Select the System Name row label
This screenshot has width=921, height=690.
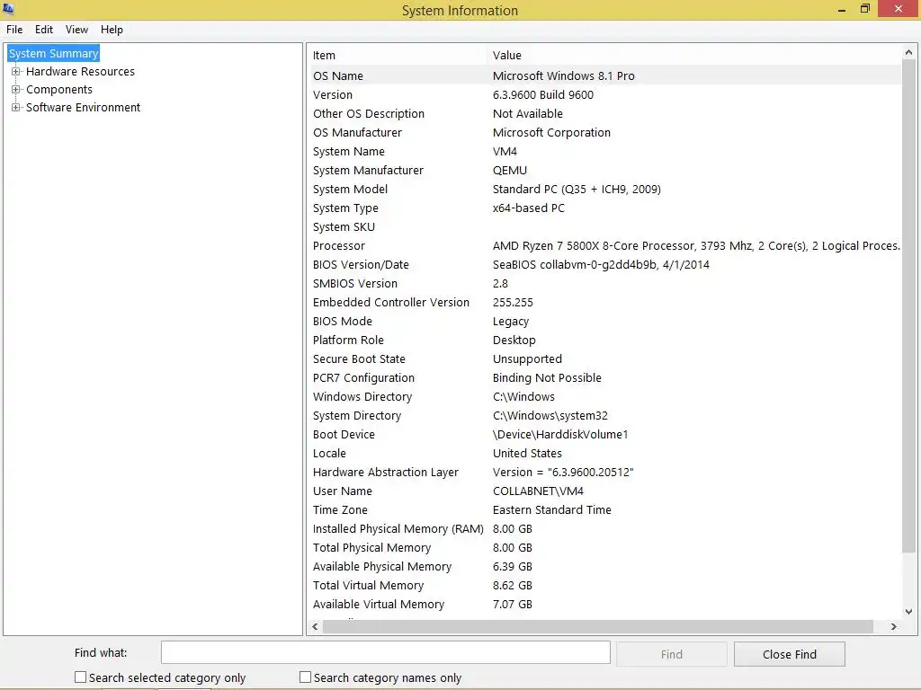click(349, 151)
